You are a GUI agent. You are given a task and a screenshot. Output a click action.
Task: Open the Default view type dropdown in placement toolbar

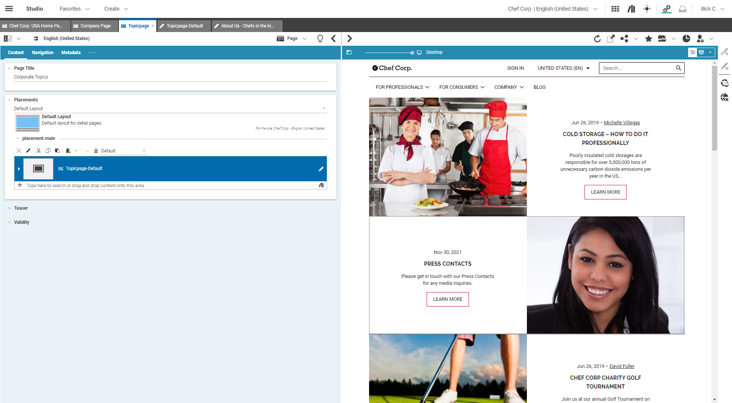pos(124,151)
